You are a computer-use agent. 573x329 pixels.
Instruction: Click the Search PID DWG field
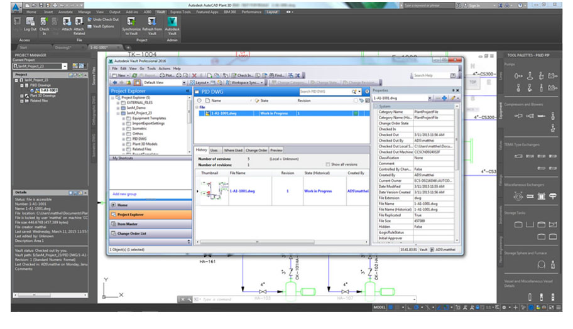pos(325,92)
